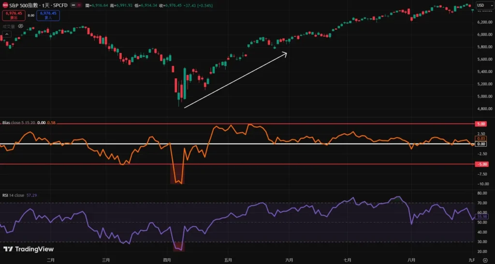Click the pill toggle beside SPCFD
Viewport: 495px width, 264px height.
pyautogui.click(x=77, y=5)
